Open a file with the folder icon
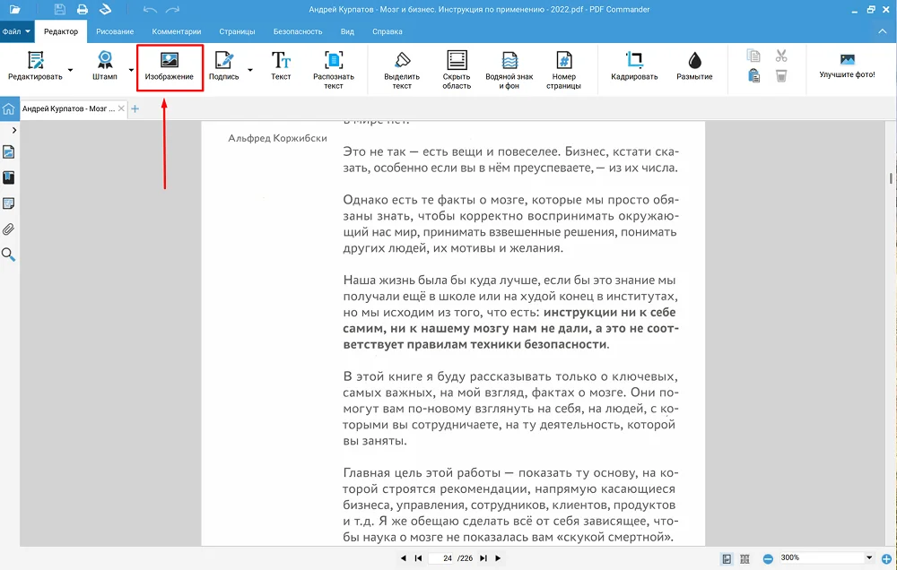This screenshot has width=897, height=570. (x=14, y=9)
